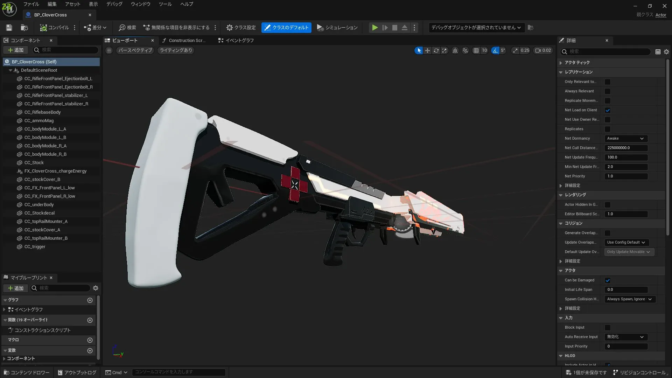The width and height of the screenshot is (672, 378).
Task: Enable the Replicates checkbox
Action: tap(608, 129)
